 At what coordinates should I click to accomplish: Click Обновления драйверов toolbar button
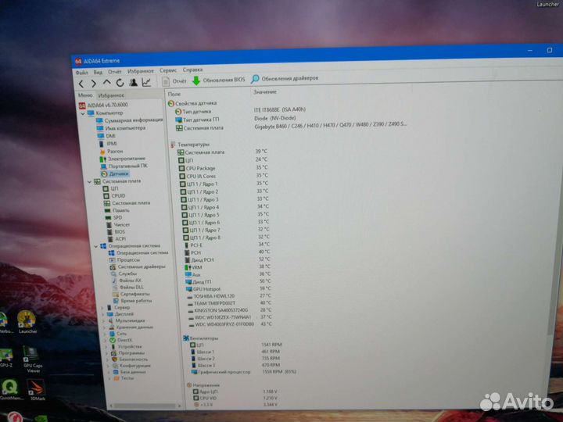pyautogui.click(x=285, y=78)
